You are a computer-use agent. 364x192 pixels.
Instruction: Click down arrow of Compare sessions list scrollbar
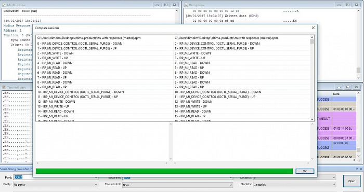[x=312, y=119]
